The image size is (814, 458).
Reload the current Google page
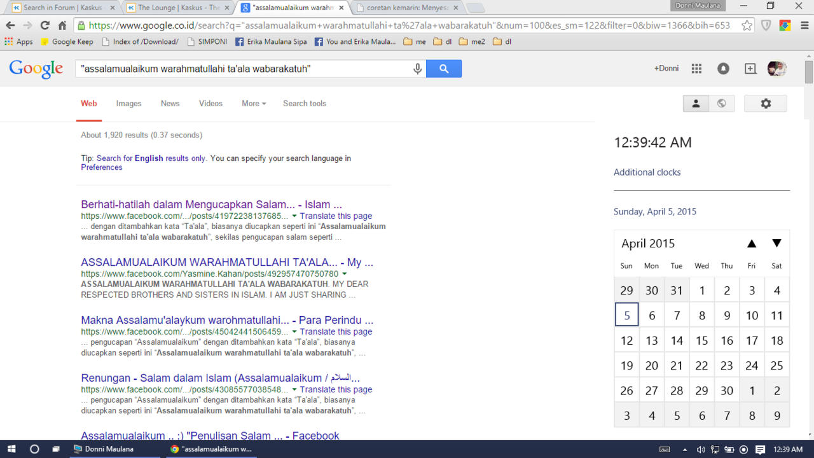(45, 25)
